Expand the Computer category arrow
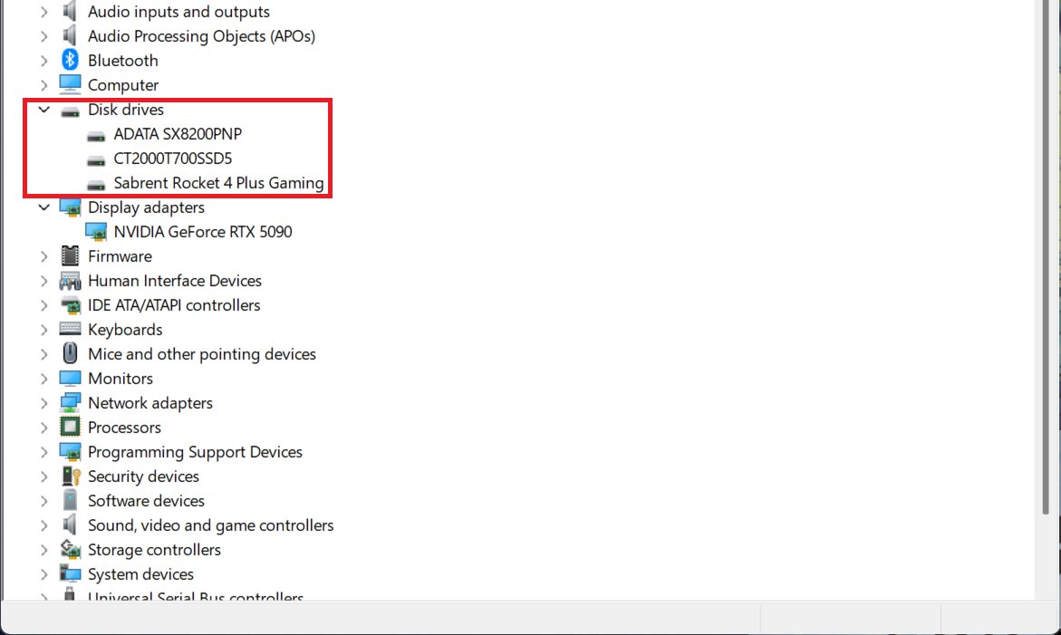This screenshot has height=635, width=1061. [x=44, y=84]
